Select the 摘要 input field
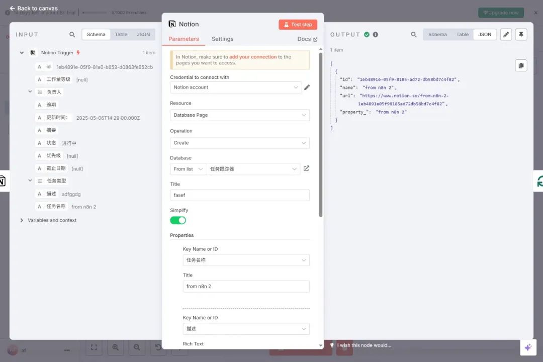Screen dimensions: 543x362 coord(47,130)
